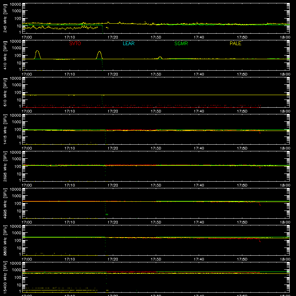This screenshot has height=296, width=296.
Task: Click the 17:10 tick label under the 245 MHz plot
Action: [70, 37]
